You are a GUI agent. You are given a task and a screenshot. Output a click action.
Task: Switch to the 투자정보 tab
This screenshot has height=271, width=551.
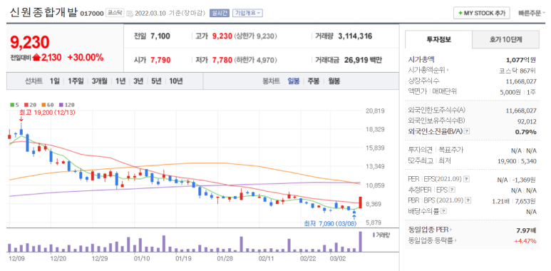coord(438,40)
